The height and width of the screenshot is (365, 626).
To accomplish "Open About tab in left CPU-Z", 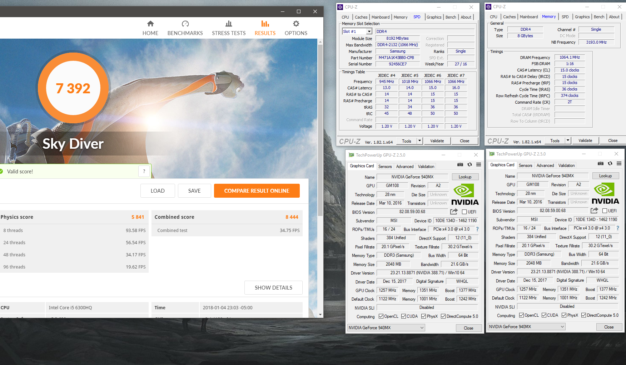I will 466,17.
